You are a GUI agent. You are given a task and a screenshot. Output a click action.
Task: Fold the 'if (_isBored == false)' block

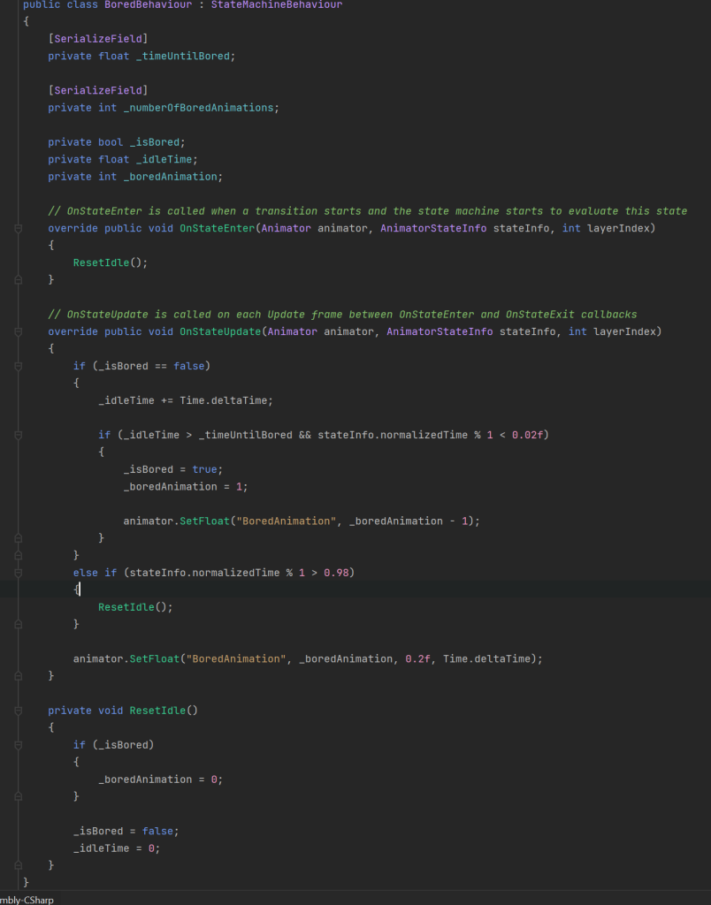18,366
